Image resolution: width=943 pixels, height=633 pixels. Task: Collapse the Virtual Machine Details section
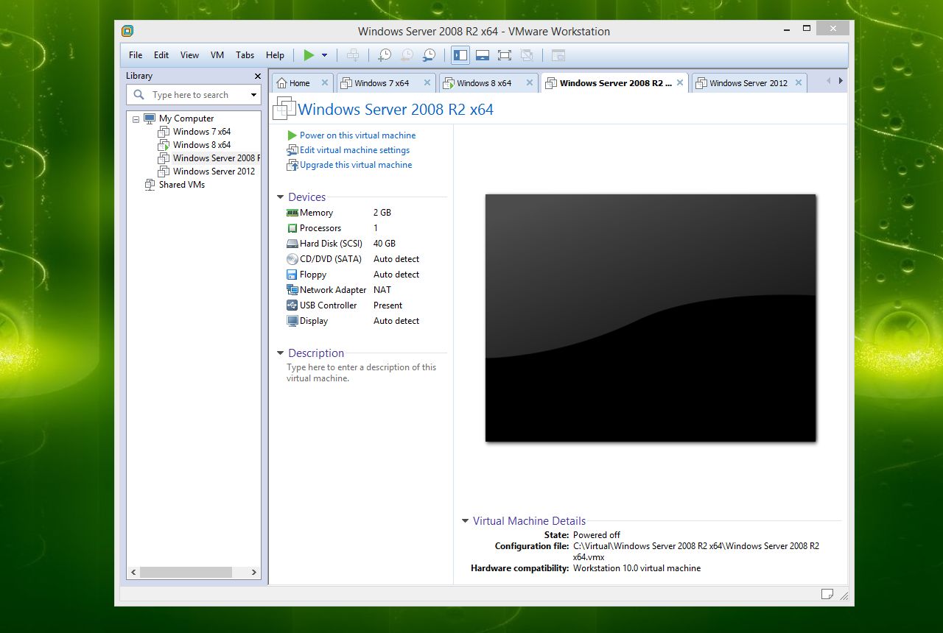(465, 521)
